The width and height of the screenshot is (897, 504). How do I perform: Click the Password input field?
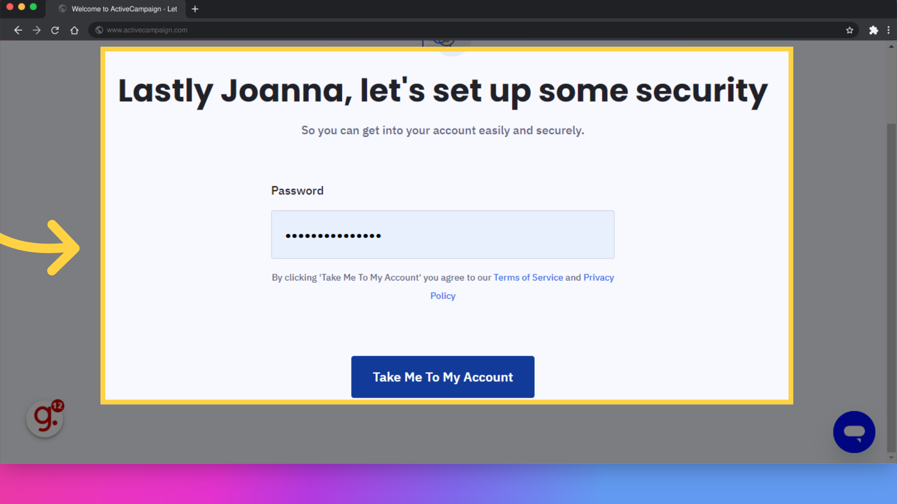(443, 234)
